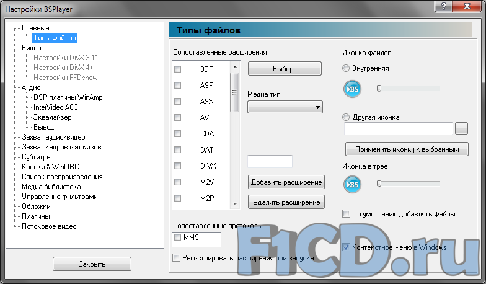Image resolution: width=486 pixels, height=284 pixels.
Task: Uncheck Контекстное меню в Windows
Action: 346,247
